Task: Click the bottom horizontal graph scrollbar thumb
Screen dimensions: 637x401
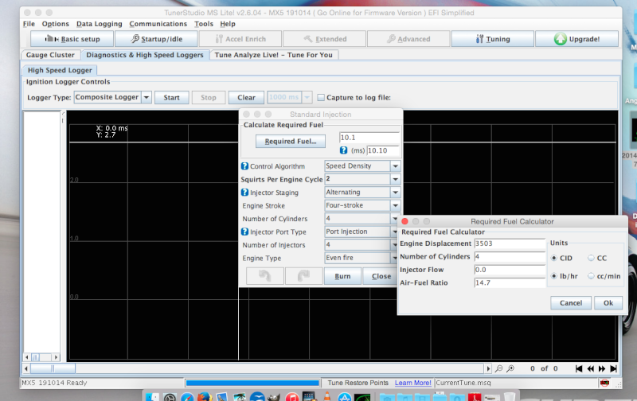Action: (53, 368)
